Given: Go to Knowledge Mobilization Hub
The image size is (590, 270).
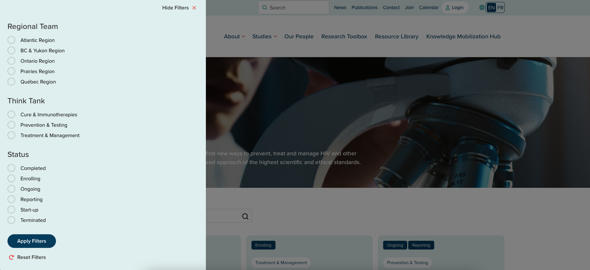Looking at the screenshot, I should 463,36.
